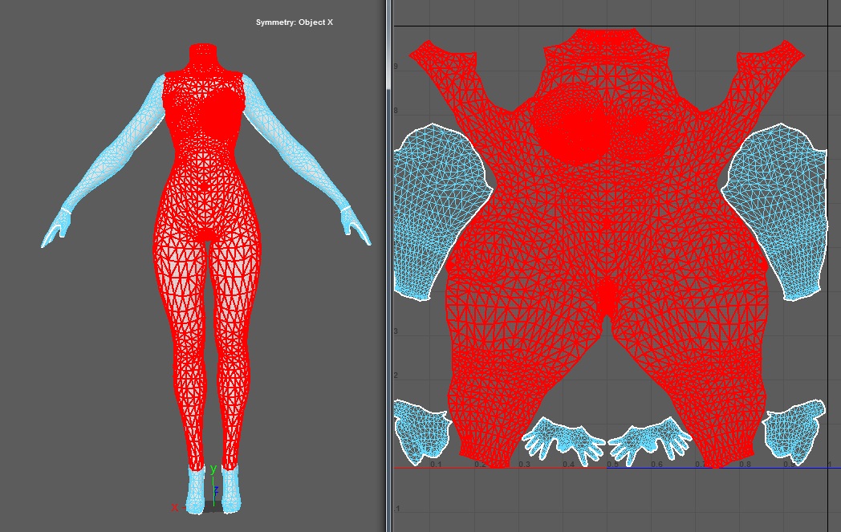
Task: Click the model's left blue foot in 3D view
Action: 196,491
